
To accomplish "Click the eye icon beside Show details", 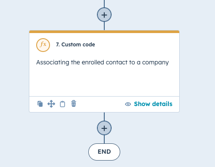I will click(128, 104).
